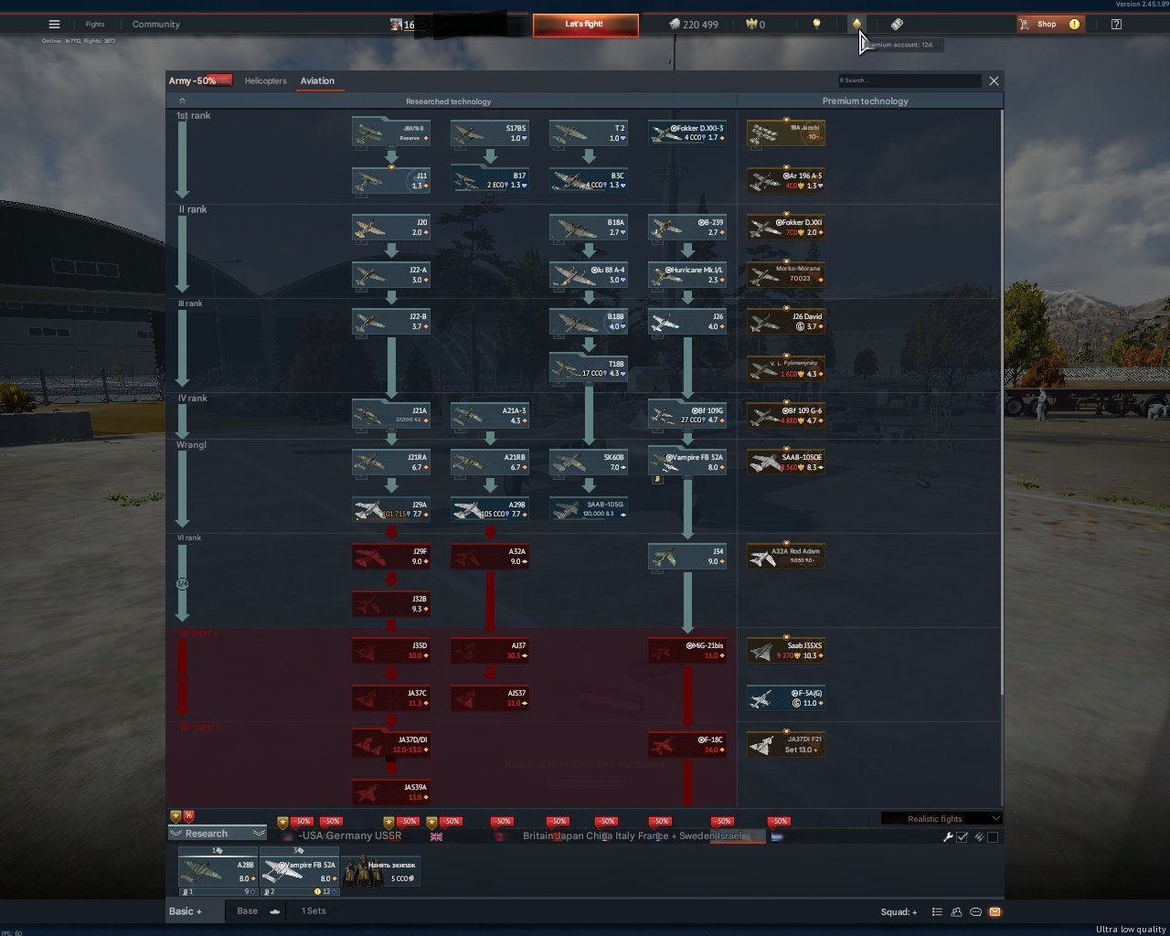Screen dimensions: 1170x936
Task: Select the JAS39A locked card
Action: [x=391, y=792]
